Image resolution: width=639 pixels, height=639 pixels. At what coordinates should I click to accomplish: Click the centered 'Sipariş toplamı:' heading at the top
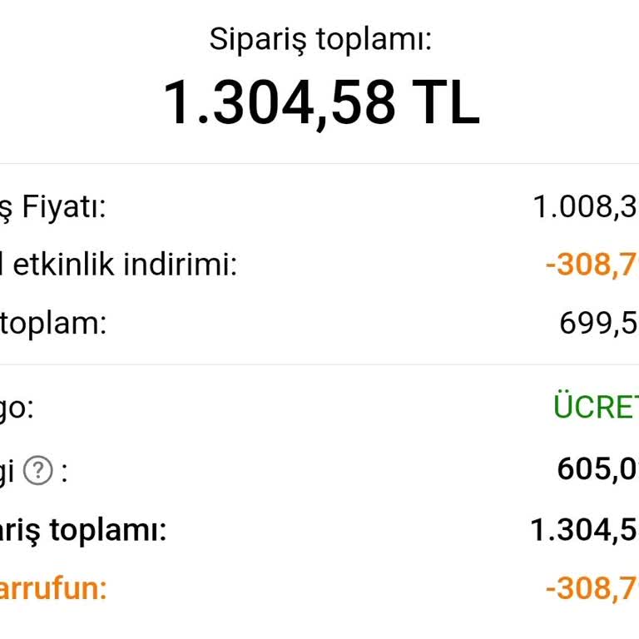click(x=320, y=39)
